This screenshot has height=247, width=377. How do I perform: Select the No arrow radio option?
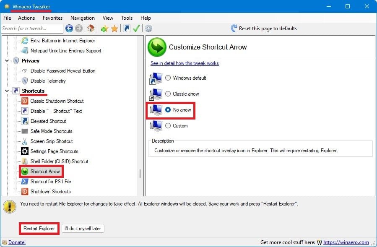(x=168, y=110)
